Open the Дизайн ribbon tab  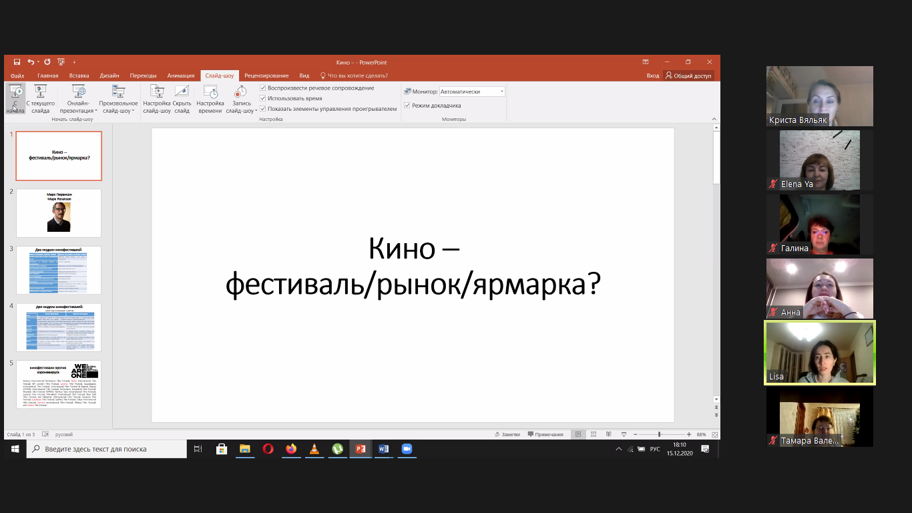click(x=109, y=76)
